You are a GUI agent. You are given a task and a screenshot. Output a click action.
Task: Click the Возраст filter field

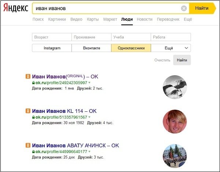(x=52, y=37)
